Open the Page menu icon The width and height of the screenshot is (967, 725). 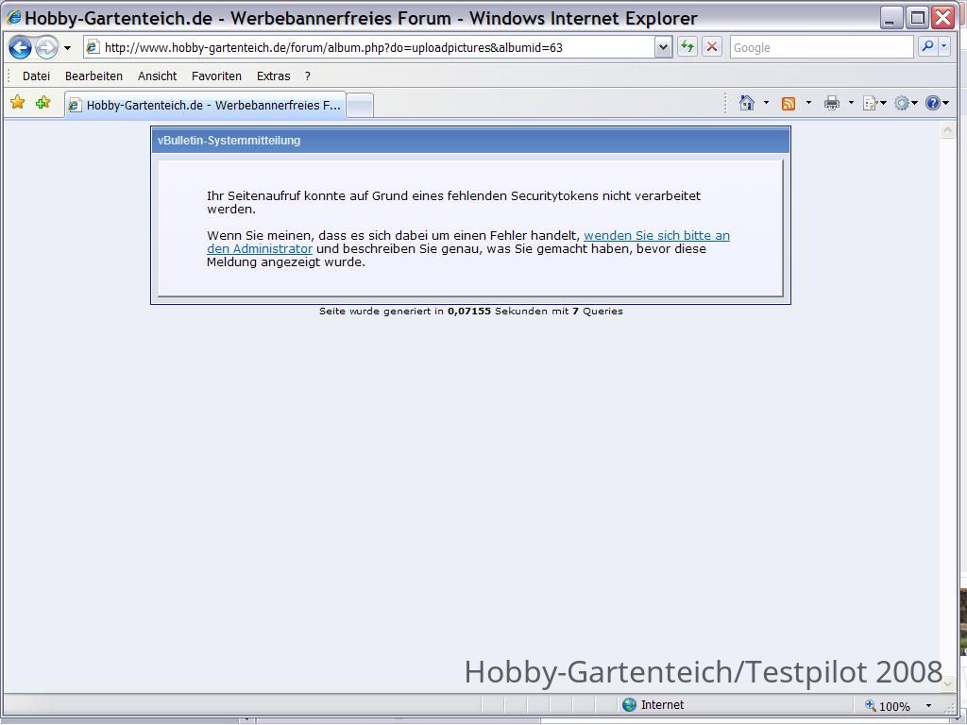click(874, 103)
